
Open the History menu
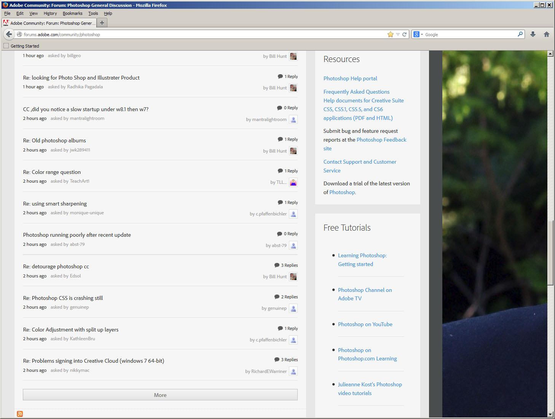pyautogui.click(x=50, y=13)
